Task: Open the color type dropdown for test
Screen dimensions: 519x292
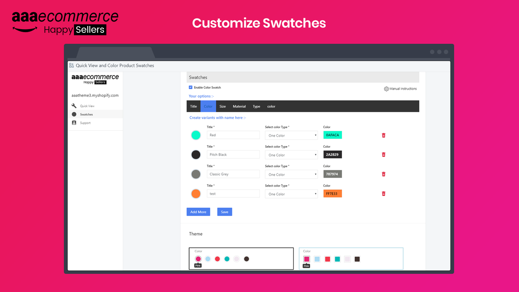Action: (x=291, y=194)
